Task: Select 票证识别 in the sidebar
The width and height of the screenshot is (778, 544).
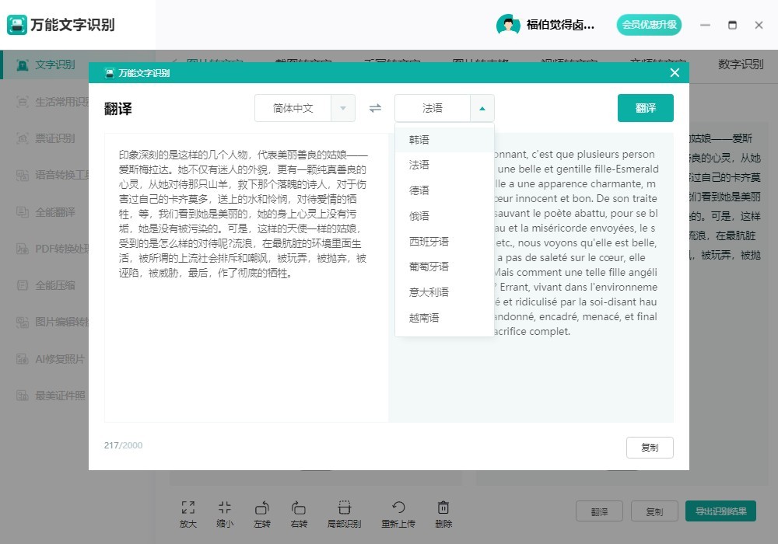Action: [x=47, y=138]
